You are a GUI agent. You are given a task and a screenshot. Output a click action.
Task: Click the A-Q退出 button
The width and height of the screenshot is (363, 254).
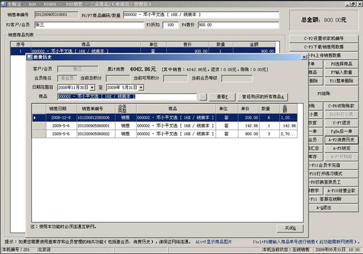[333, 208]
